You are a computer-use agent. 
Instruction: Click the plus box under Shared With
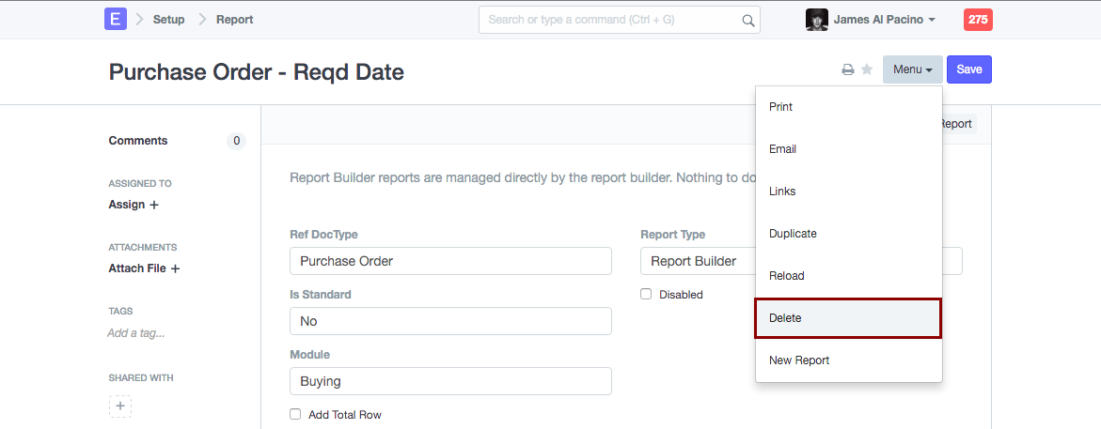click(x=120, y=406)
